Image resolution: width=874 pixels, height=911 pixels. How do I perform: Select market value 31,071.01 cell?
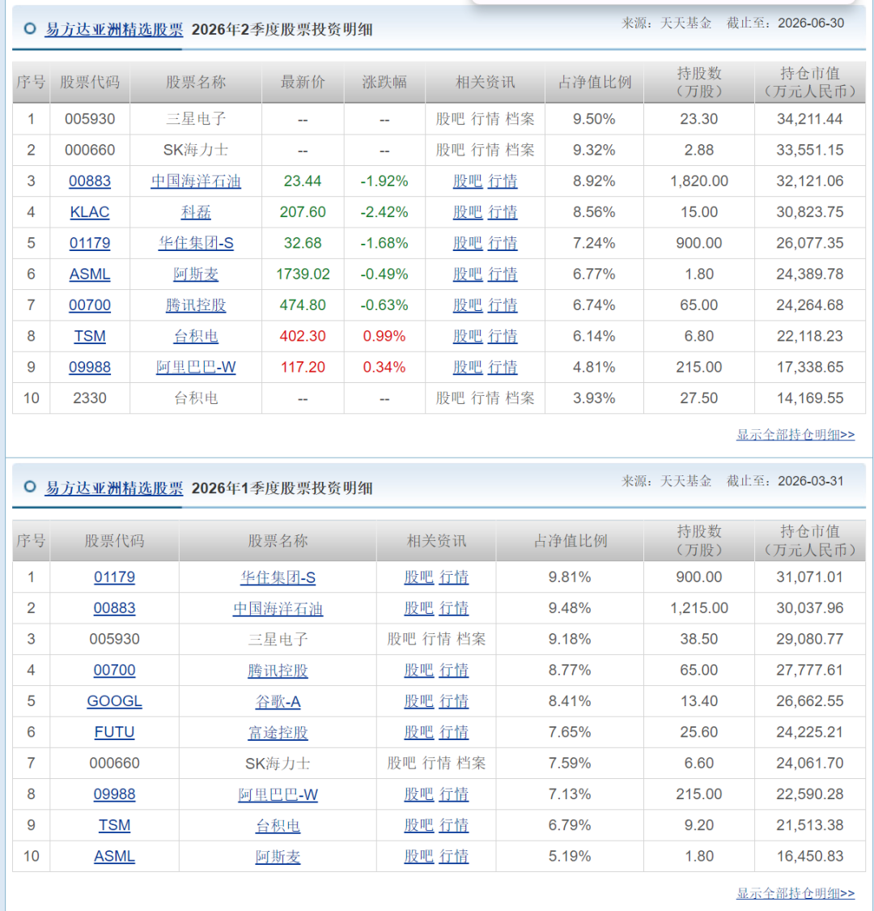(x=809, y=577)
